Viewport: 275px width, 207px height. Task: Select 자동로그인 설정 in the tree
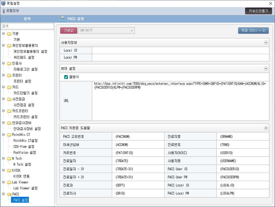tap(25, 69)
